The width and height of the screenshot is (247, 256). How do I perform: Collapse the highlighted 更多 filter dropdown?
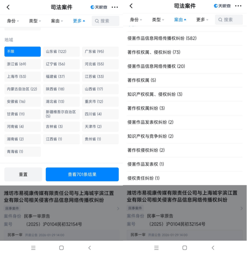(x=79, y=21)
